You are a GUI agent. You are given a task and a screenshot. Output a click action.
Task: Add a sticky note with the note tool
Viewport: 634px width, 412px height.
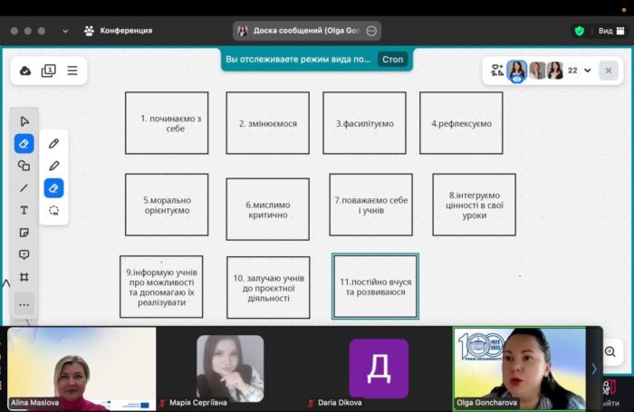[x=24, y=233]
